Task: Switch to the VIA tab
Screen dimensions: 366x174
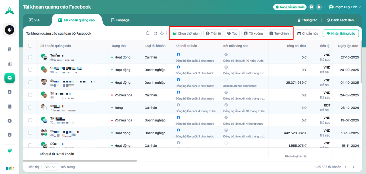Action: click(x=34, y=20)
